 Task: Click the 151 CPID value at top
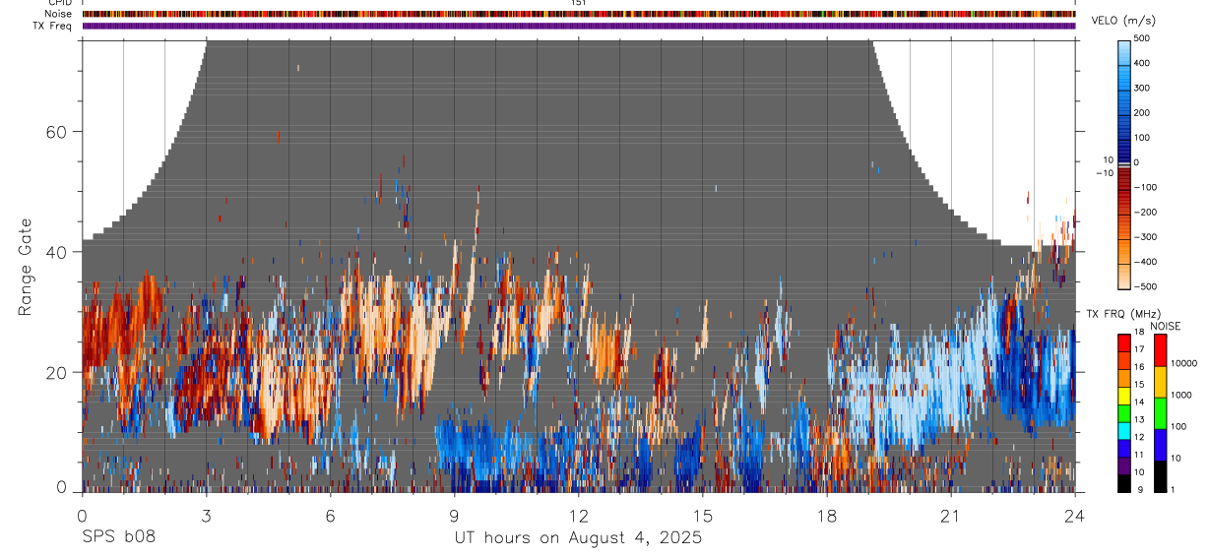(x=579, y=3)
